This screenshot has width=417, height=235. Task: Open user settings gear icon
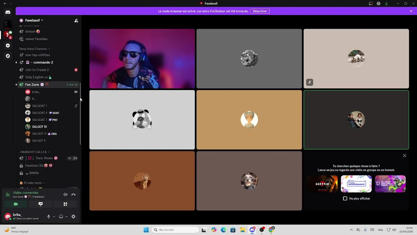click(x=73, y=217)
